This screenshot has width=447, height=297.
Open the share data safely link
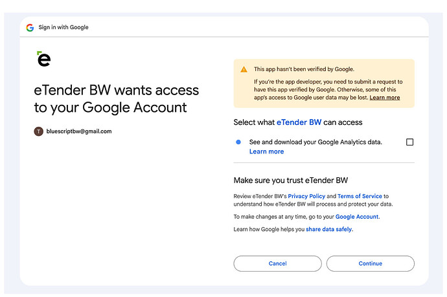328,229
